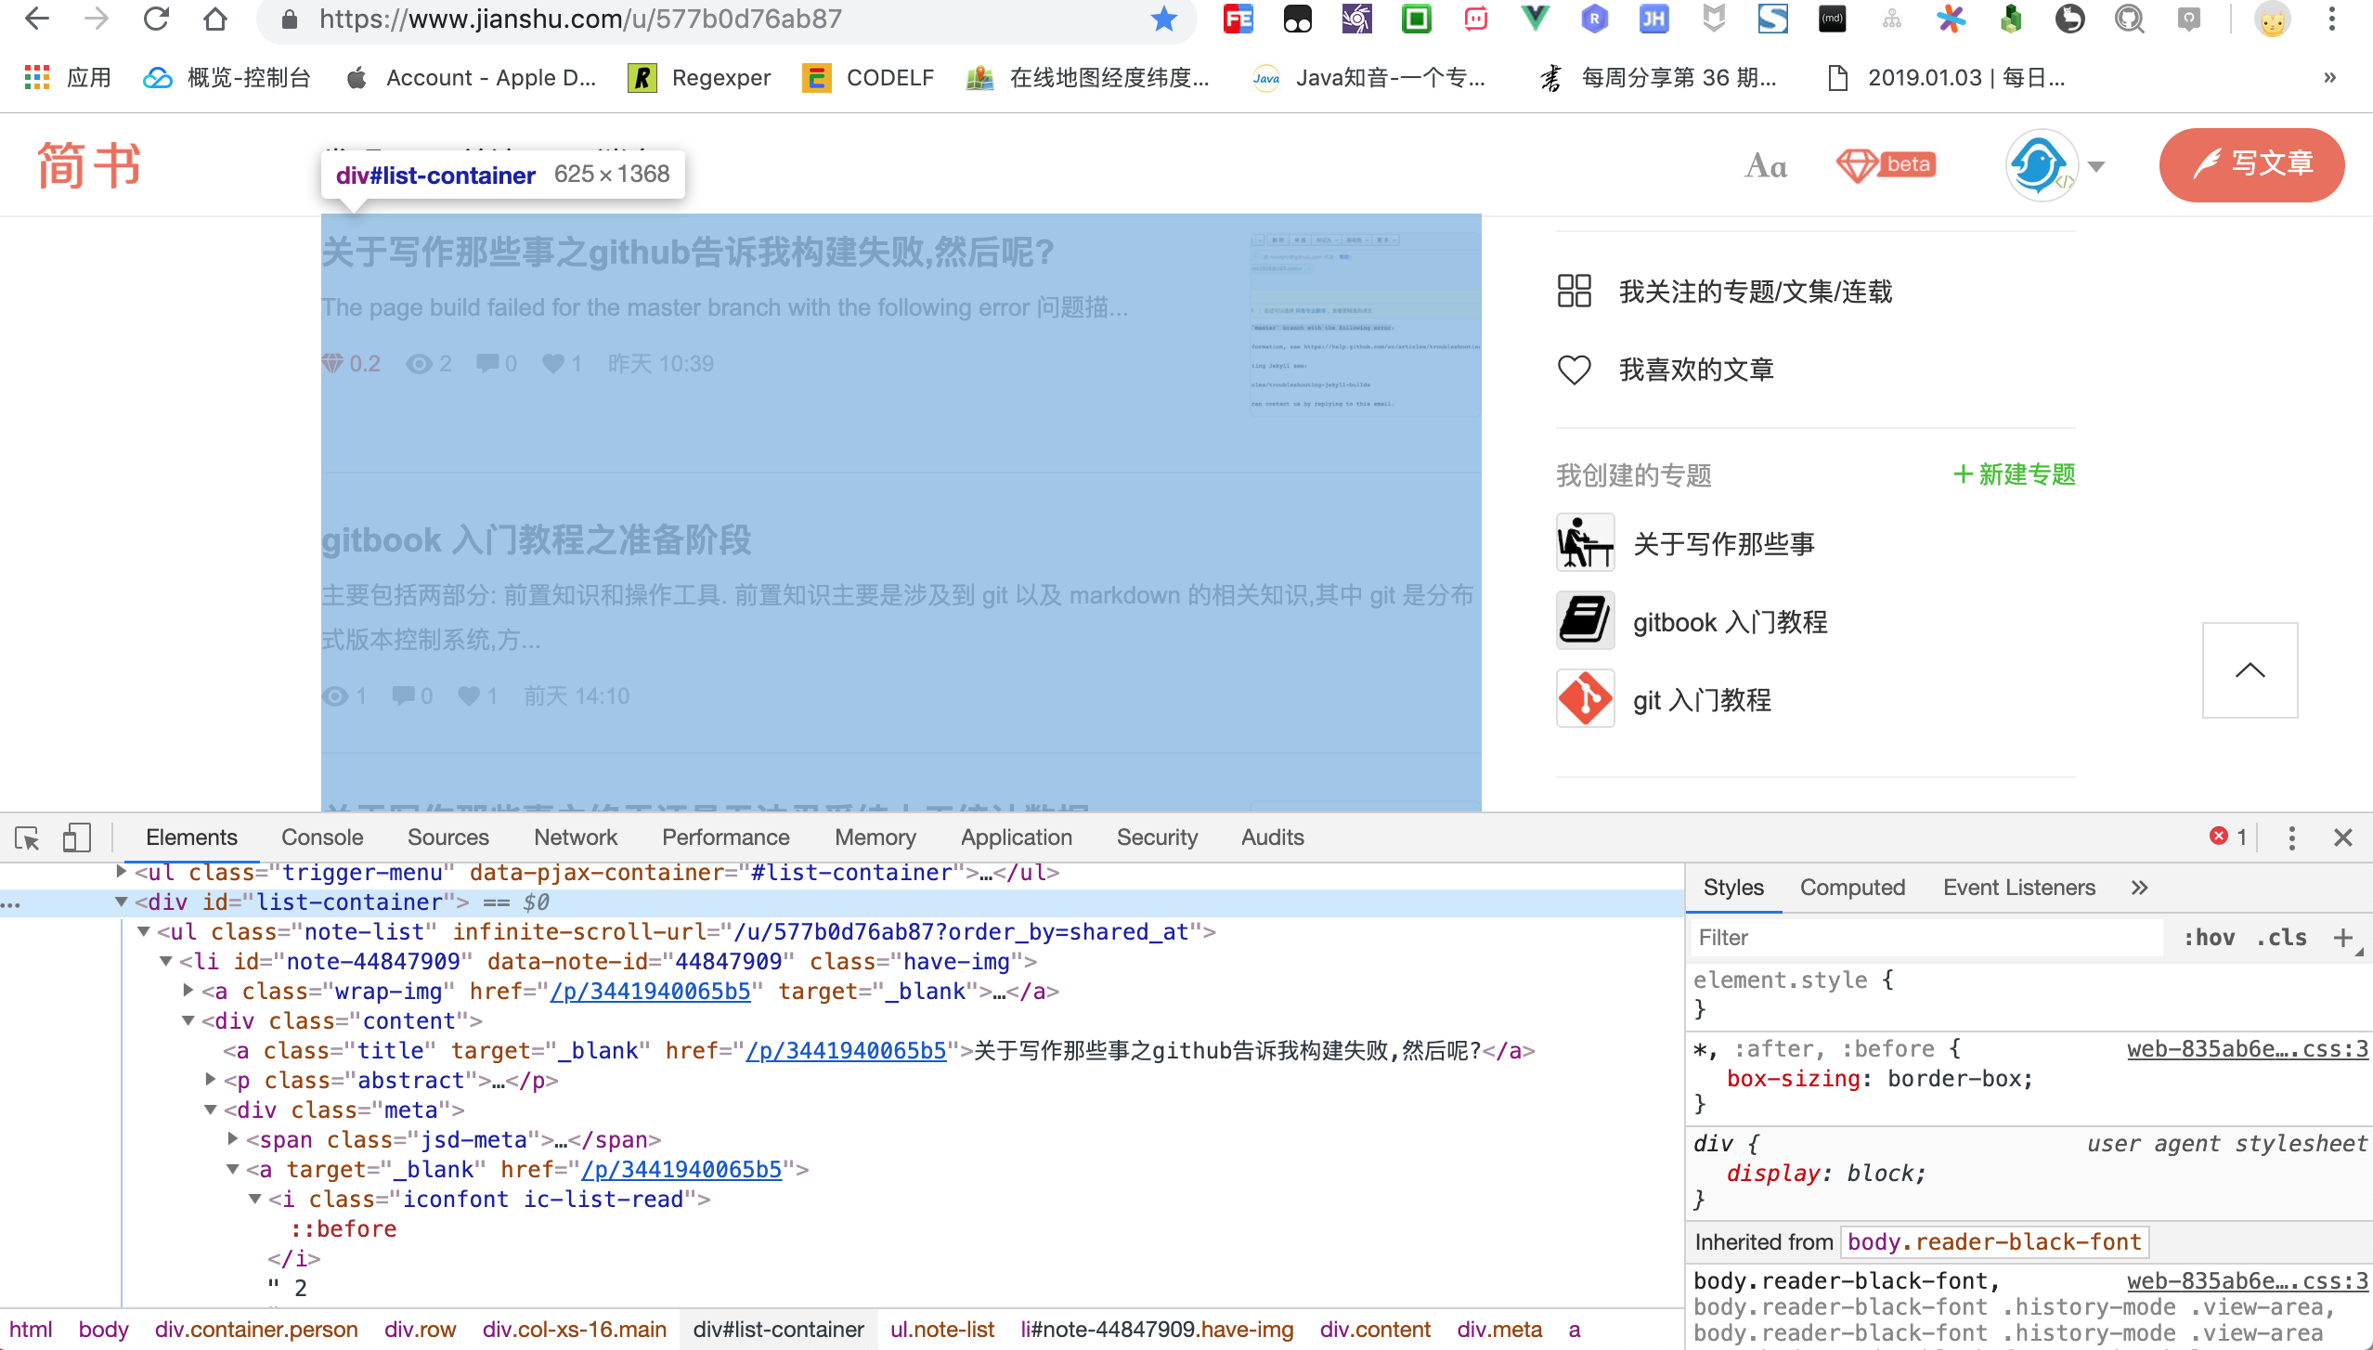This screenshot has width=2373, height=1350.
Task: Click the back-to-top arrow
Action: click(2249, 669)
